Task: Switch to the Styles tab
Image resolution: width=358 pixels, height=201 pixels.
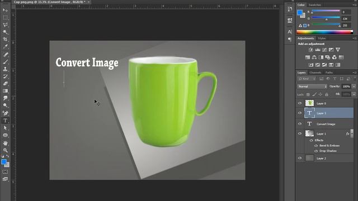Action: point(322,39)
